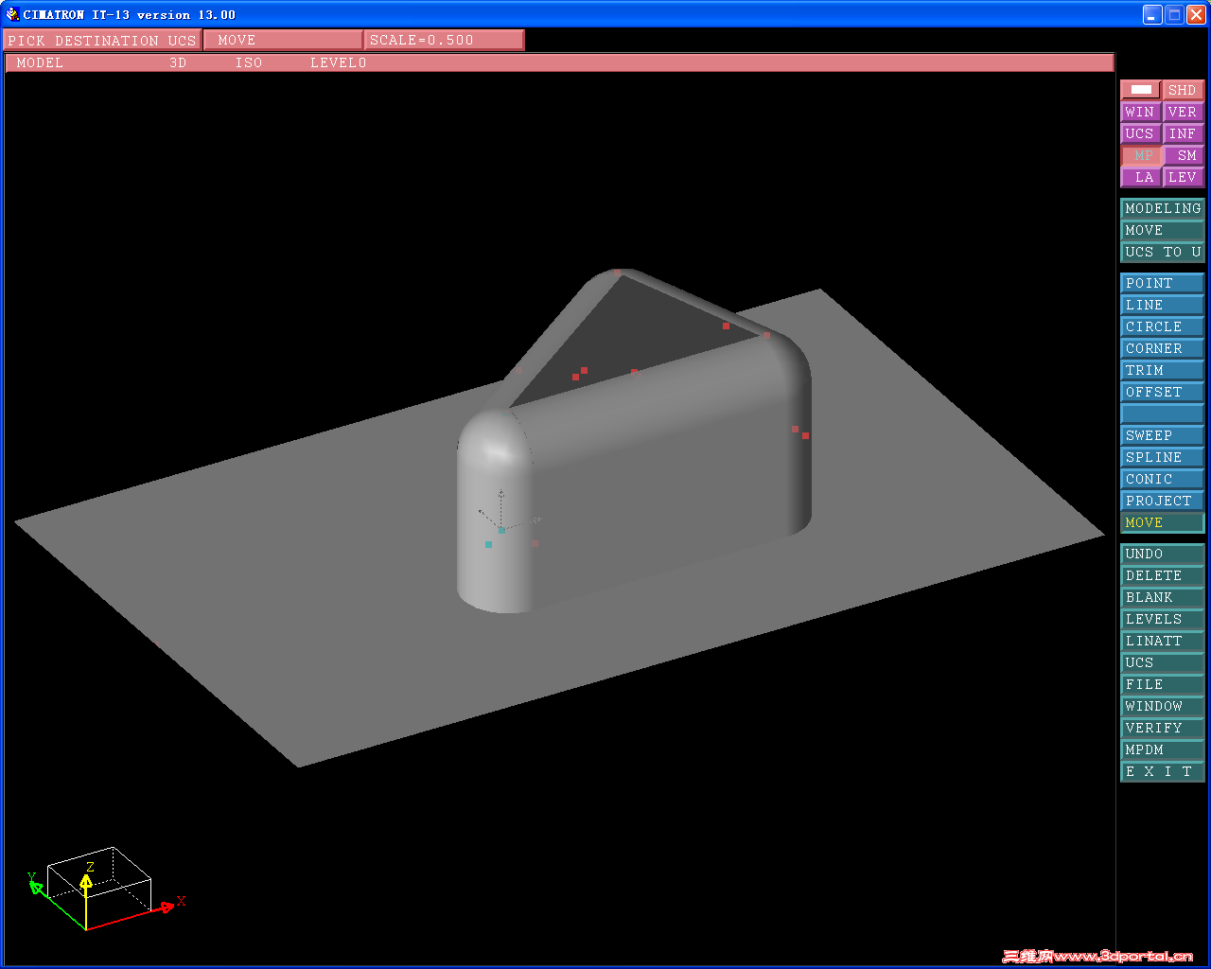The image size is (1211, 969).
Task: Open the UCS command in green panel
Action: [1163, 662]
